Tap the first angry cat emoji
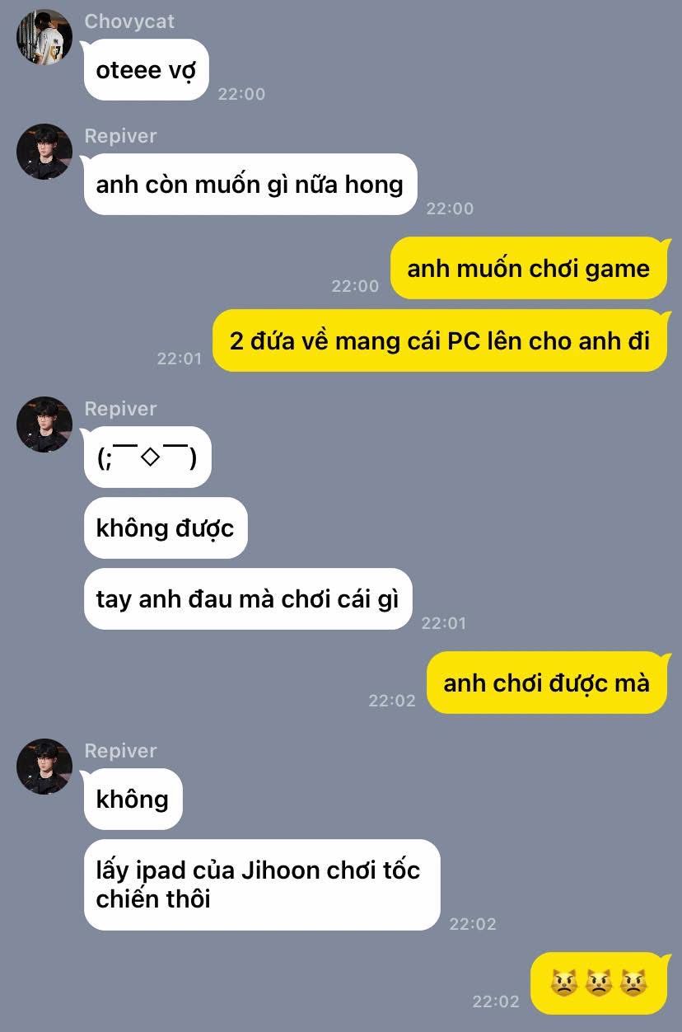The height and width of the screenshot is (1032, 682). [x=563, y=983]
